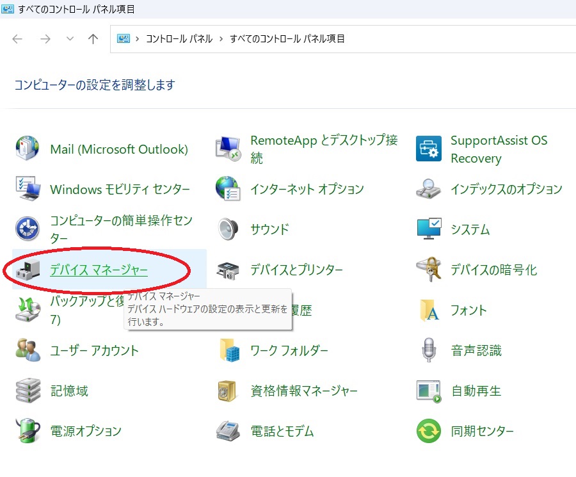
Task: Click the 電源オプション link
Action: coord(86,431)
